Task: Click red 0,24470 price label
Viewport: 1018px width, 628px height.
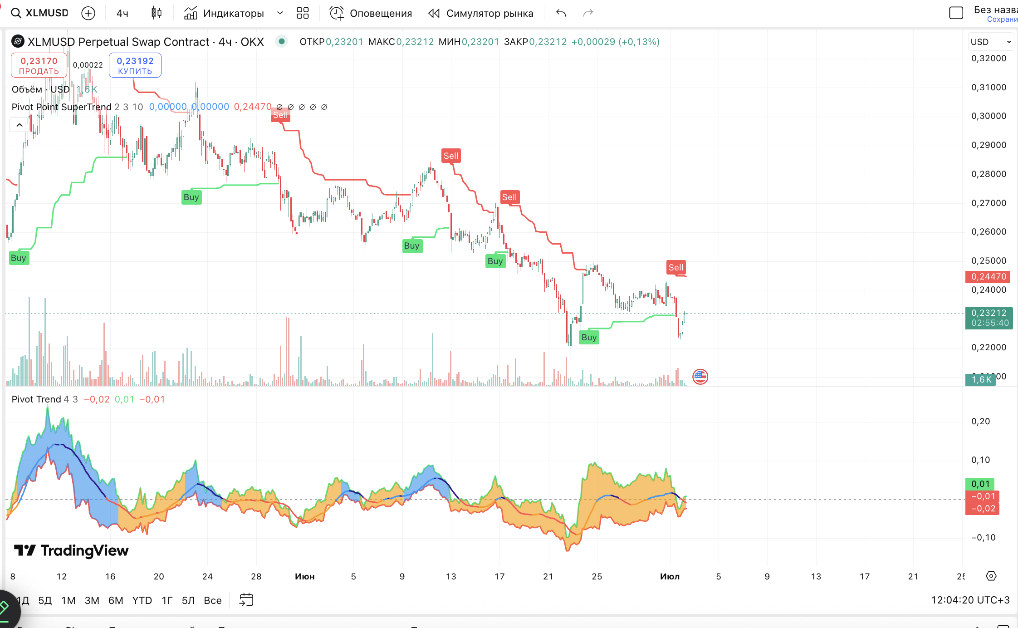Action: click(988, 276)
